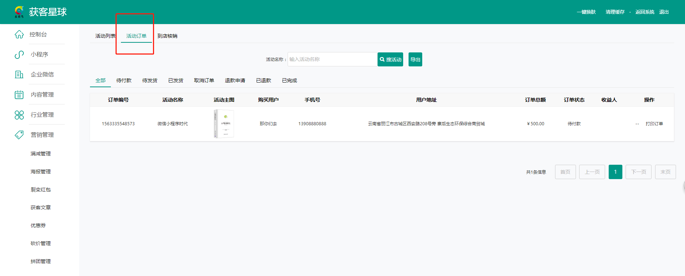Open the activity main image thumbnail

[224, 124]
